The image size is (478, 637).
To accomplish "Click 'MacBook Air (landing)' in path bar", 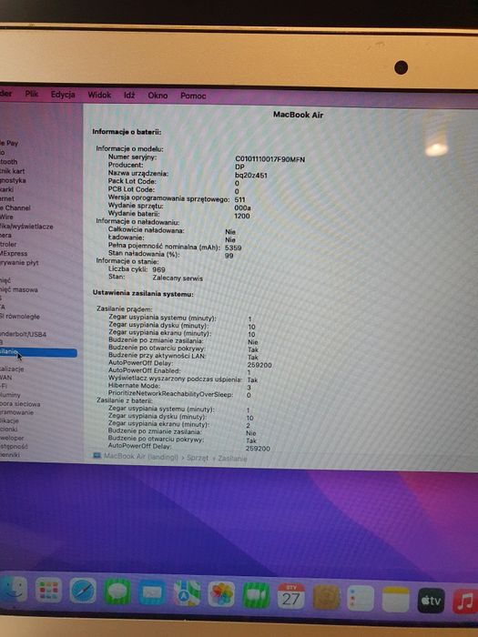I will coord(141,457).
